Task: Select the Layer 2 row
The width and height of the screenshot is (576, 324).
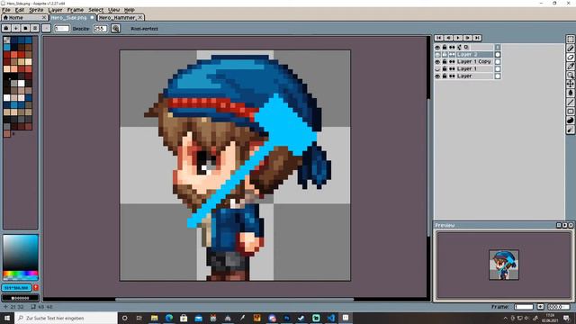Action: click(474, 54)
